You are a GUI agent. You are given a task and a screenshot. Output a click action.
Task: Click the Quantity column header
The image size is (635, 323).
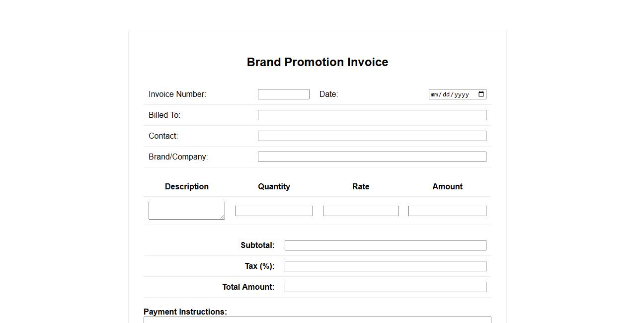pyautogui.click(x=274, y=187)
